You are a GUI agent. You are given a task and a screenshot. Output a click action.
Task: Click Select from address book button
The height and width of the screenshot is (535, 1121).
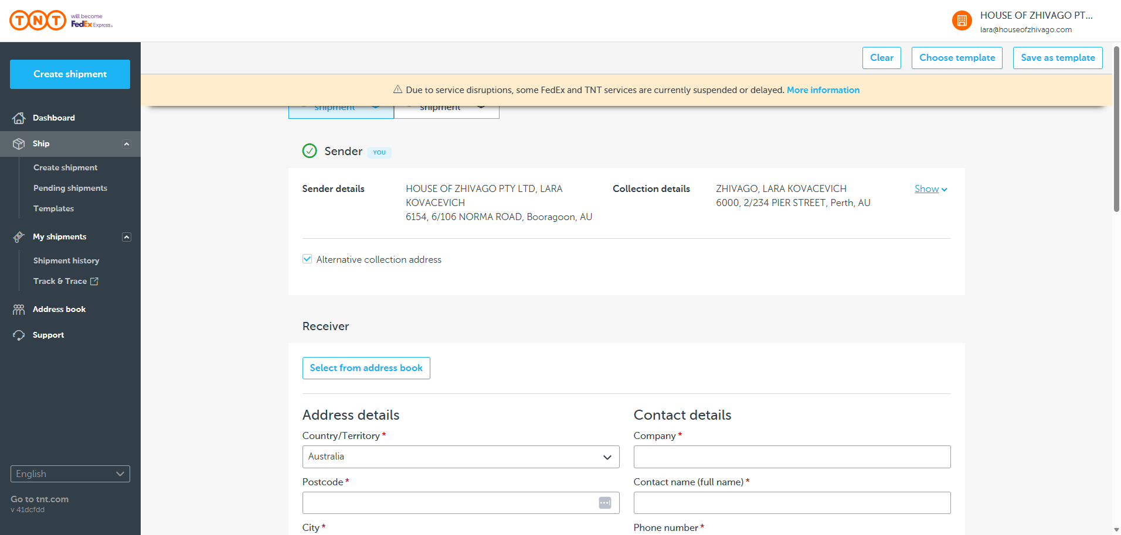[x=366, y=368]
